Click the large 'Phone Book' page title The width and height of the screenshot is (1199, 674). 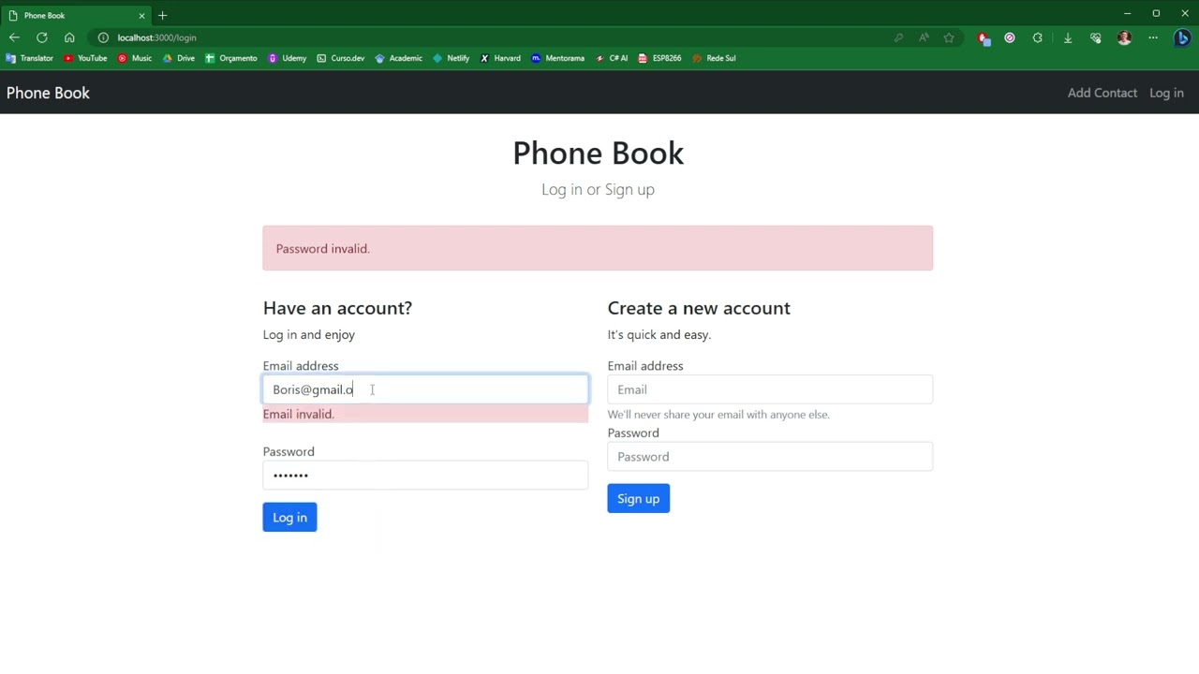click(x=598, y=153)
